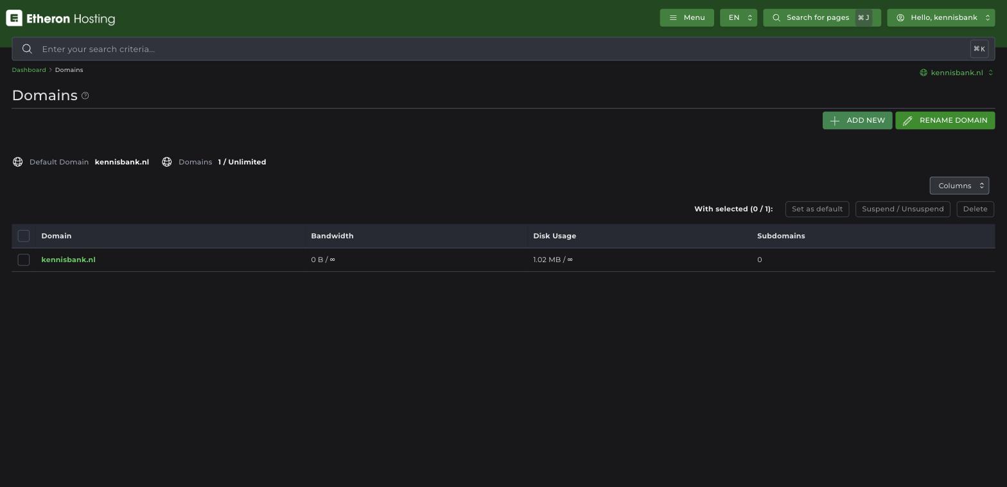Sort by Subdomains column header
The width and height of the screenshot is (1007, 487).
click(781, 236)
